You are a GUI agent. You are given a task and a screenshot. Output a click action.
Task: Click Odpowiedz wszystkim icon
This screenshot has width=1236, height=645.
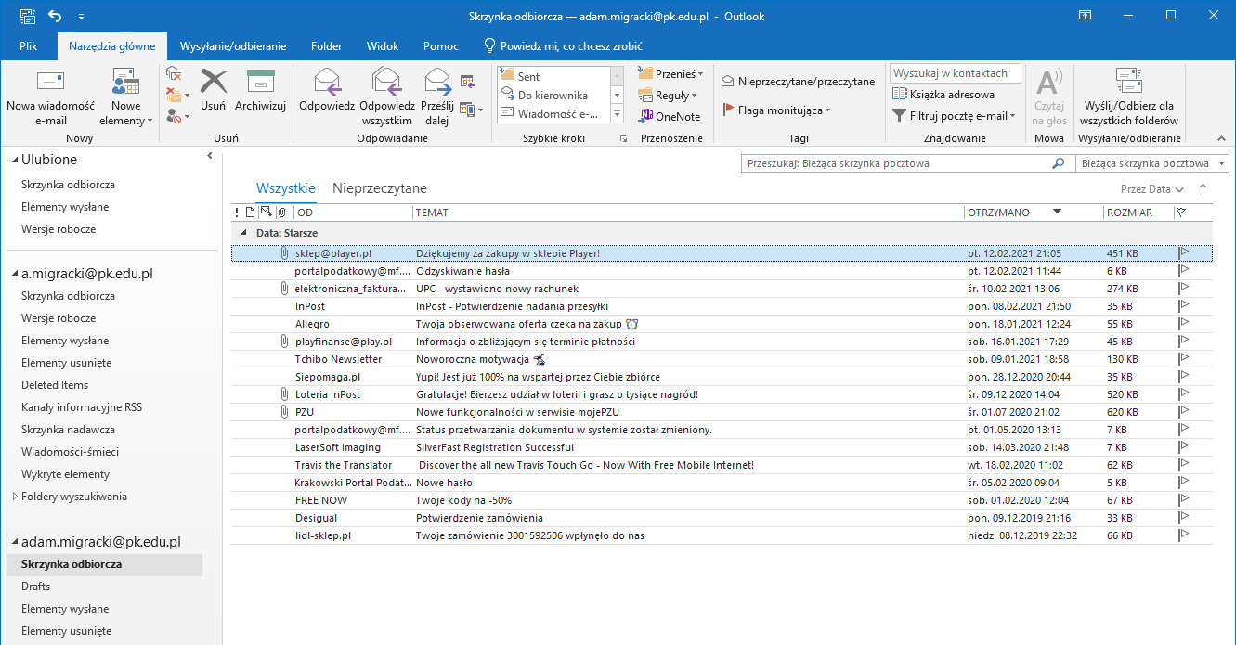[x=386, y=83]
